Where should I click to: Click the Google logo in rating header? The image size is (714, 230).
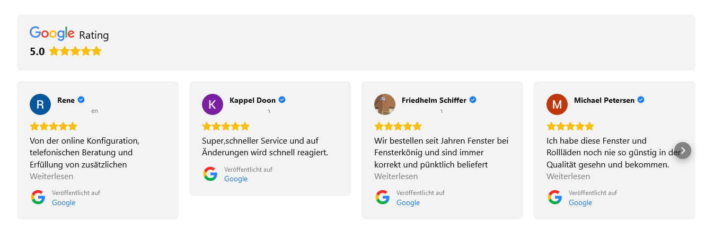[x=52, y=33]
